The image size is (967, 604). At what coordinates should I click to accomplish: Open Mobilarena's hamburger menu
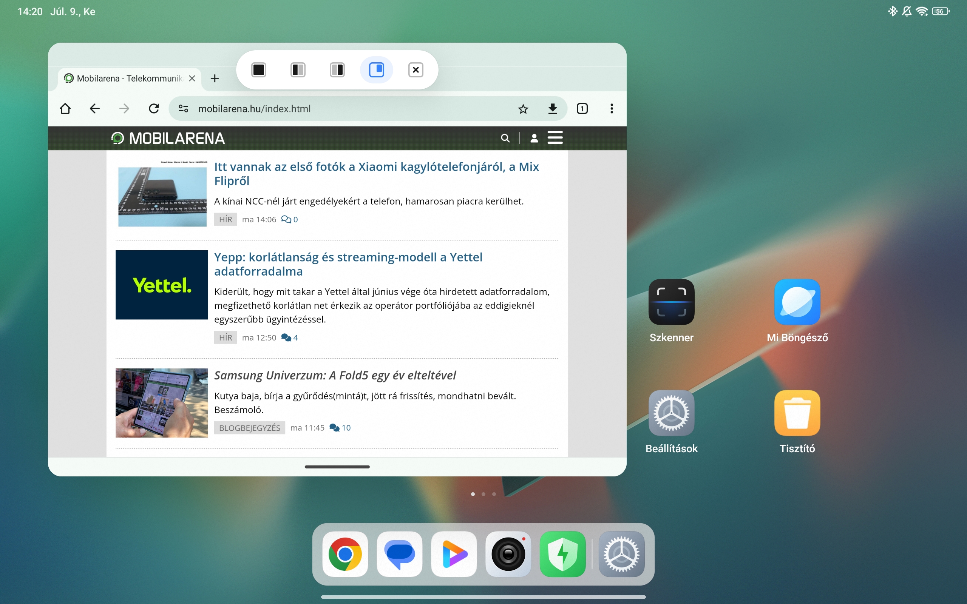tap(555, 138)
